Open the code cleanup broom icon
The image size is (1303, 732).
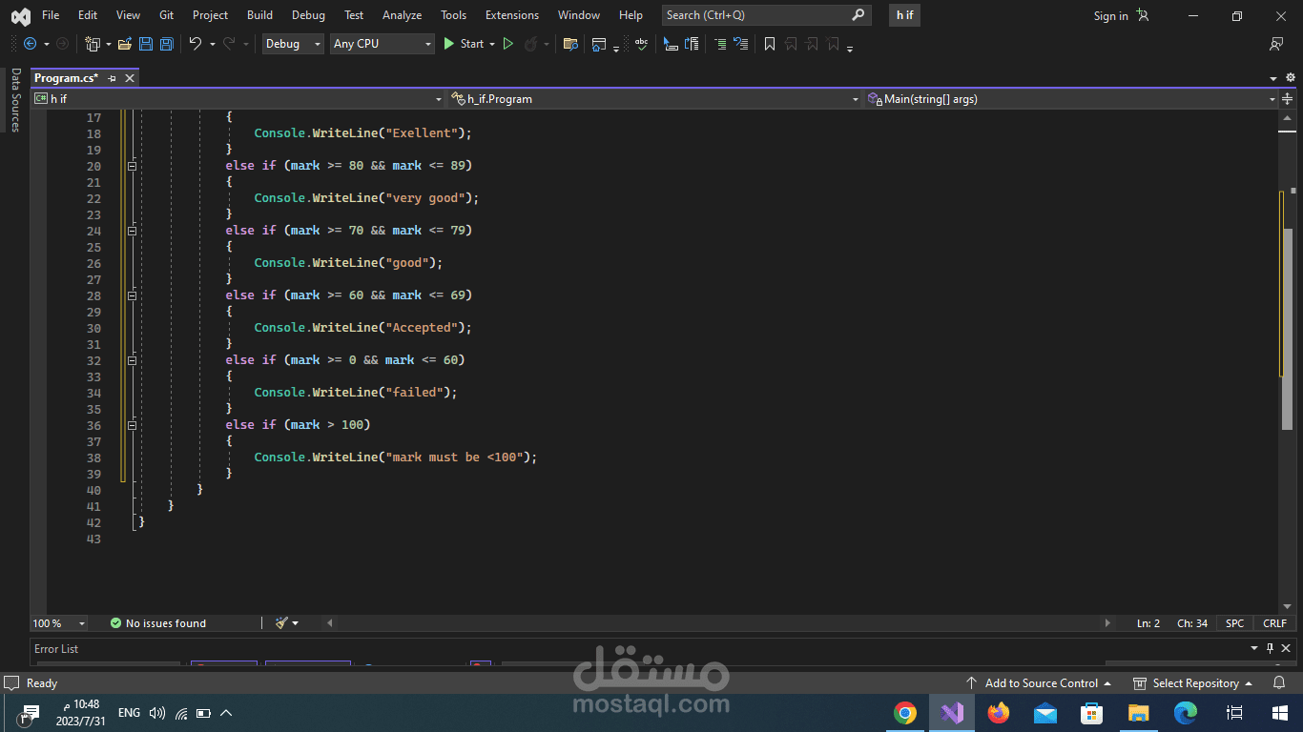tap(281, 623)
